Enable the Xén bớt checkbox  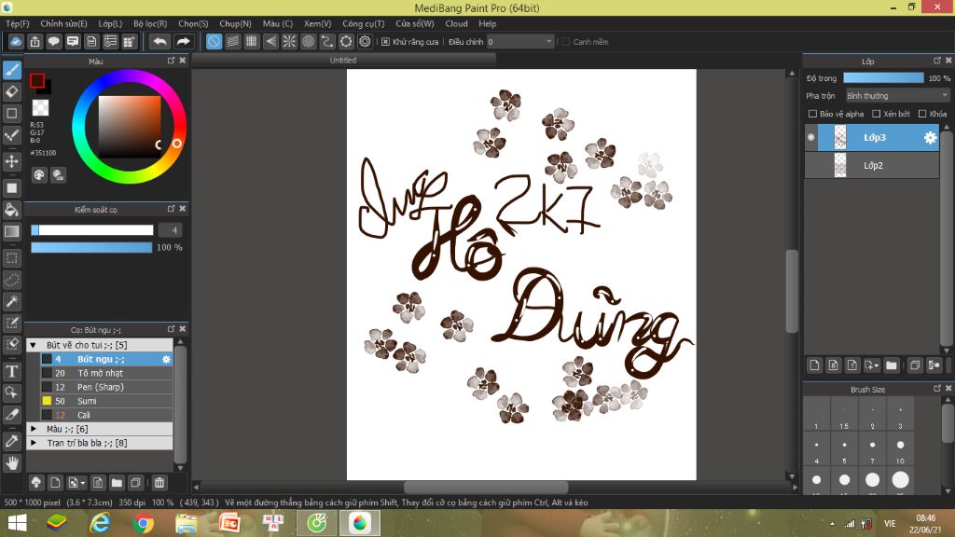coord(877,114)
